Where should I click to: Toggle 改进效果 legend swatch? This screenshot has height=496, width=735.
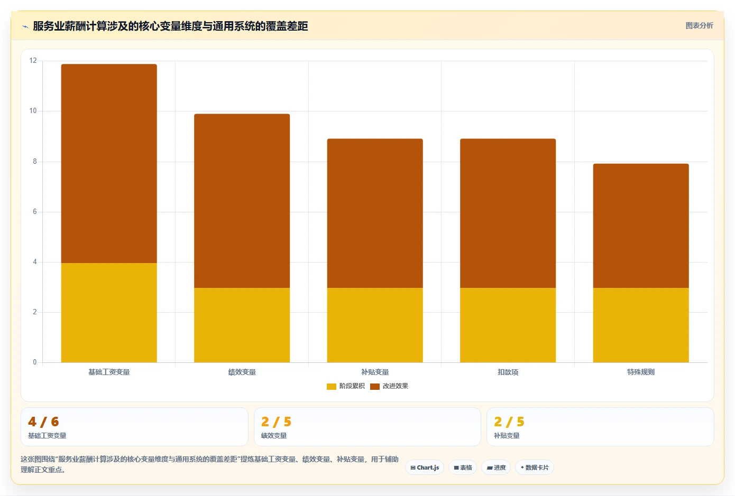[x=375, y=387]
